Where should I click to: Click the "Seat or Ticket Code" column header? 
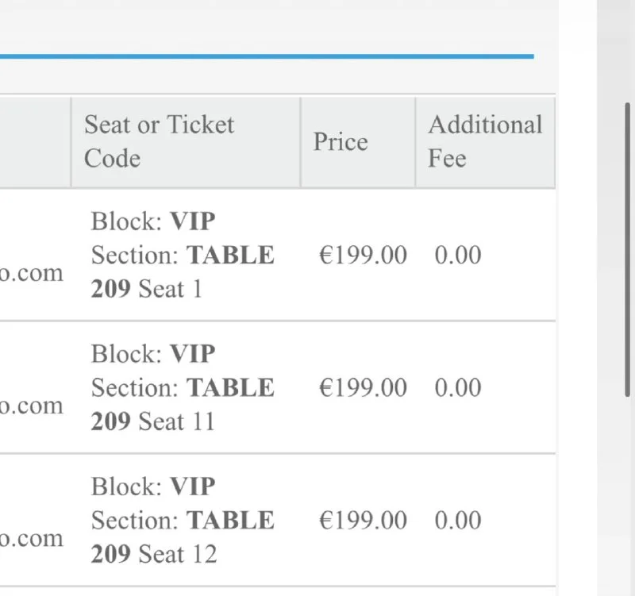click(x=160, y=141)
